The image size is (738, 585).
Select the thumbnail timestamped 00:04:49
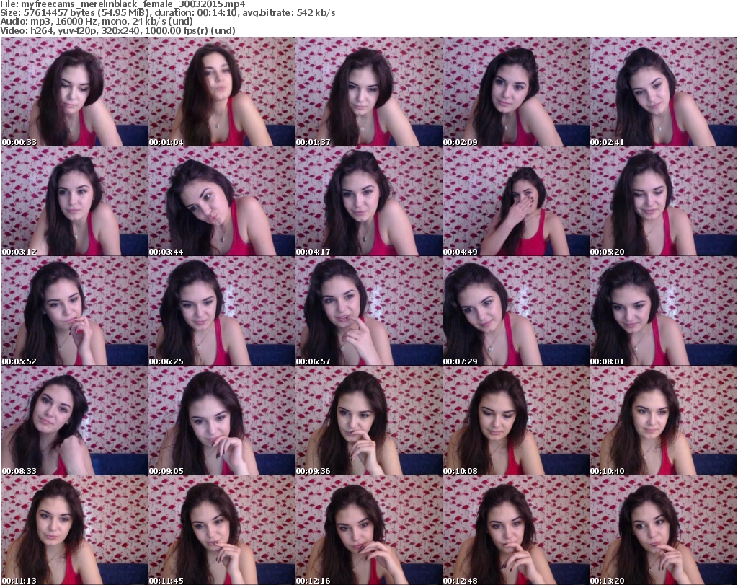pyautogui.click(x=515, y=201)
